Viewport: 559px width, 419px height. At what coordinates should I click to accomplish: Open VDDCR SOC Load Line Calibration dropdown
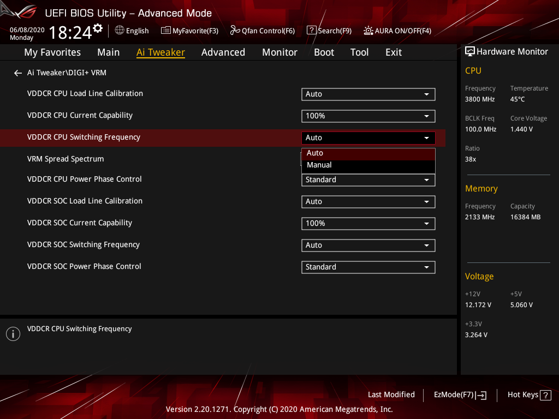368,202
